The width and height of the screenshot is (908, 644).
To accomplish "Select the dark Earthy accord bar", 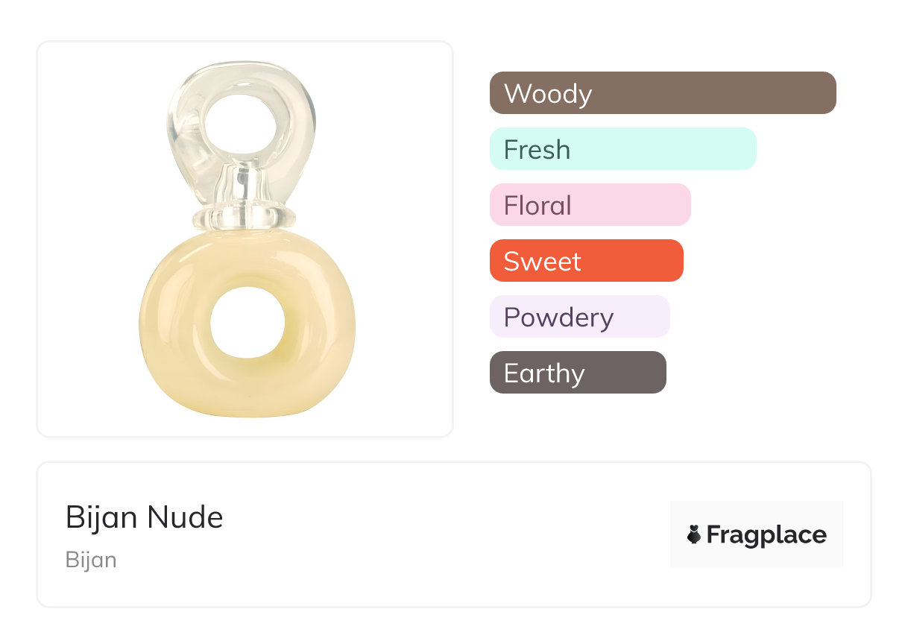I will 577,373.
